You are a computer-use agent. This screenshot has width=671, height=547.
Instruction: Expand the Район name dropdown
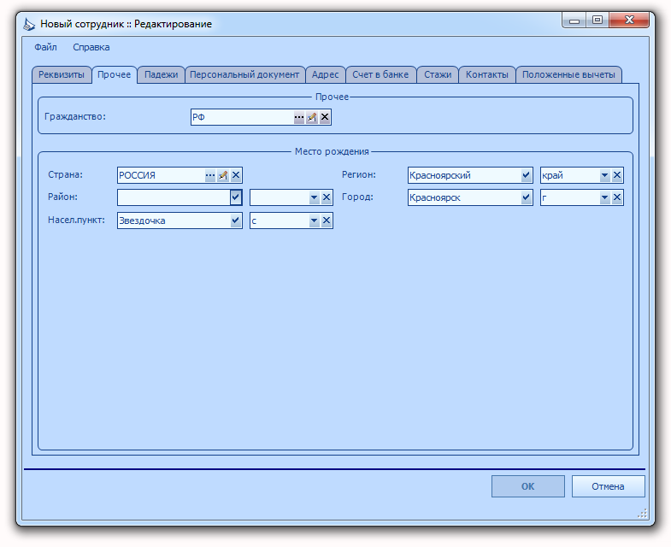236,197
